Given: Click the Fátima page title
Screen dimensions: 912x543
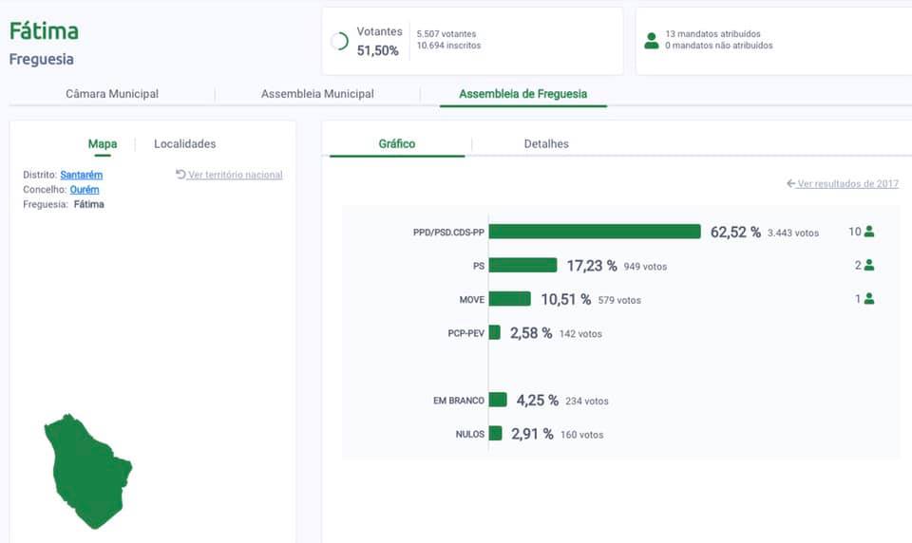Looking at the screenshot, I should coord(44,30).
